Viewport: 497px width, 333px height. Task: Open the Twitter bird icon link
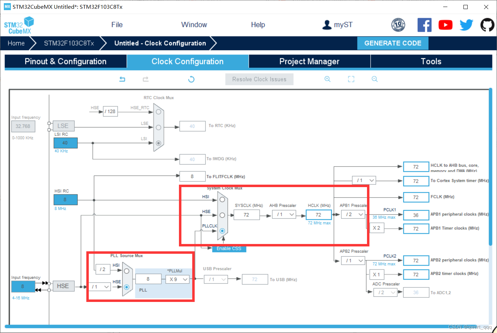466,25
